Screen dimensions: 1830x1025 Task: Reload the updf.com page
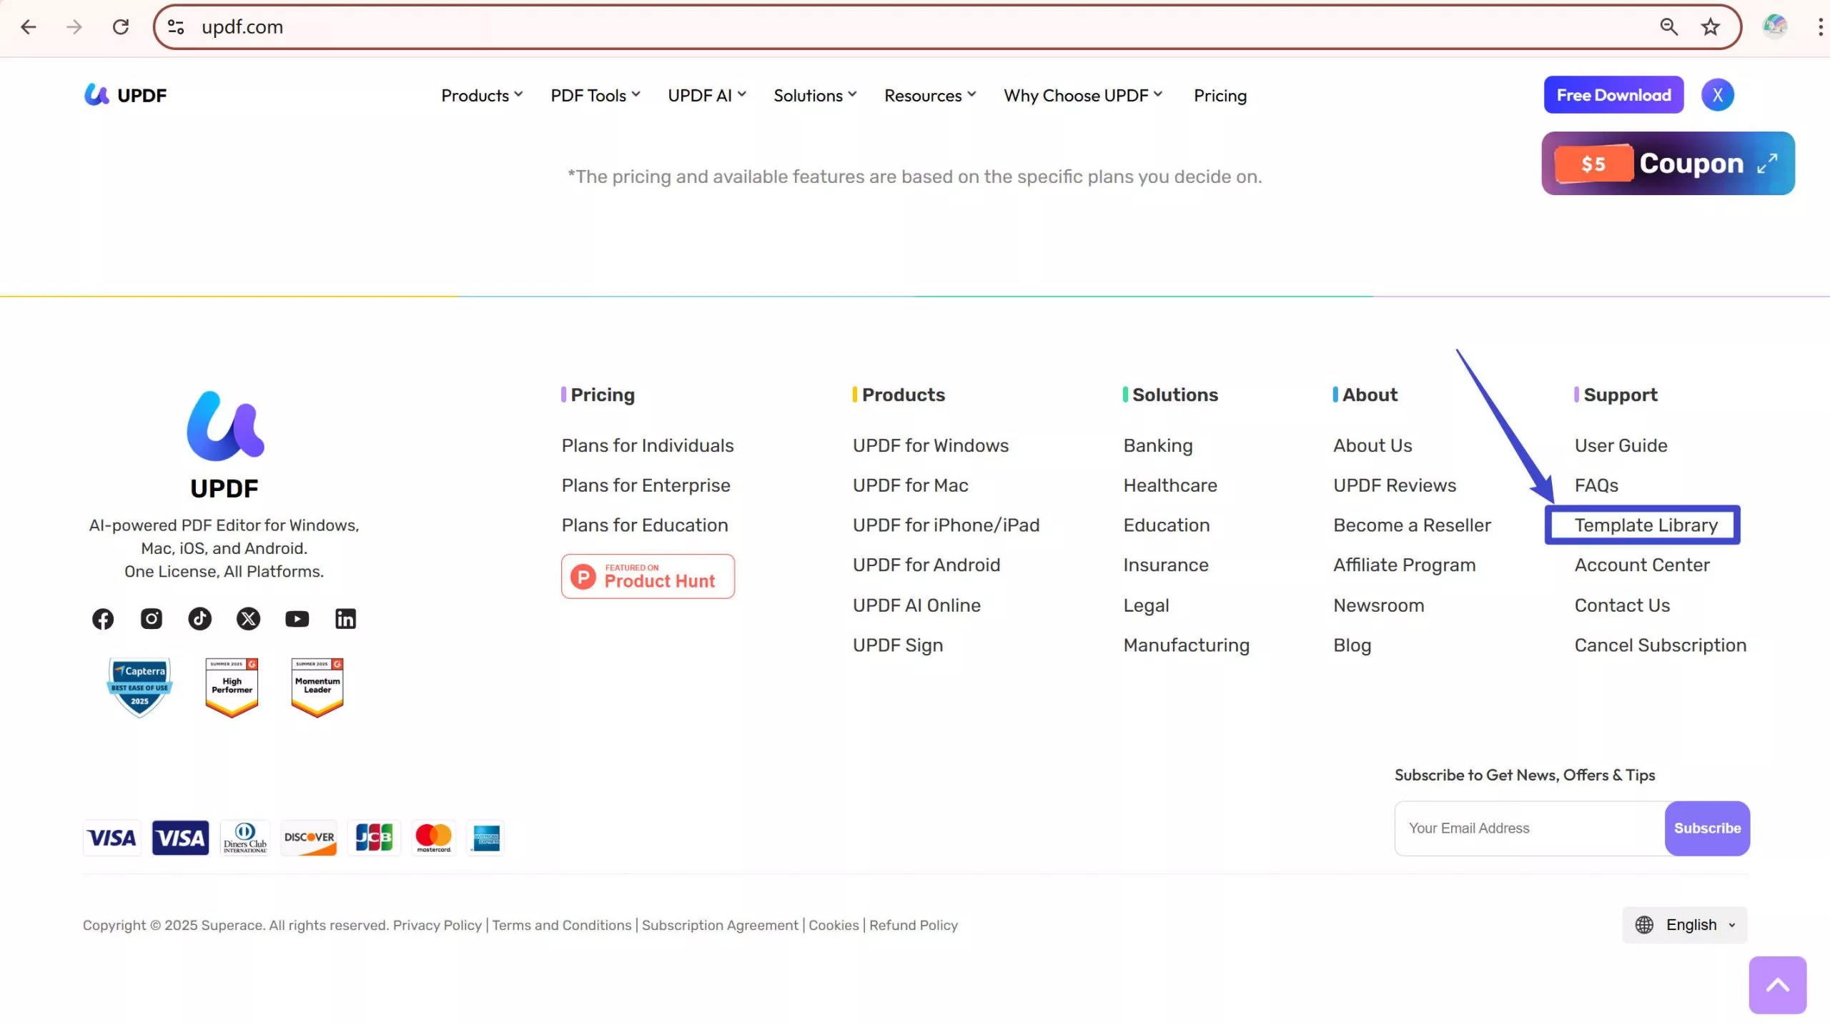click(121, 27)
